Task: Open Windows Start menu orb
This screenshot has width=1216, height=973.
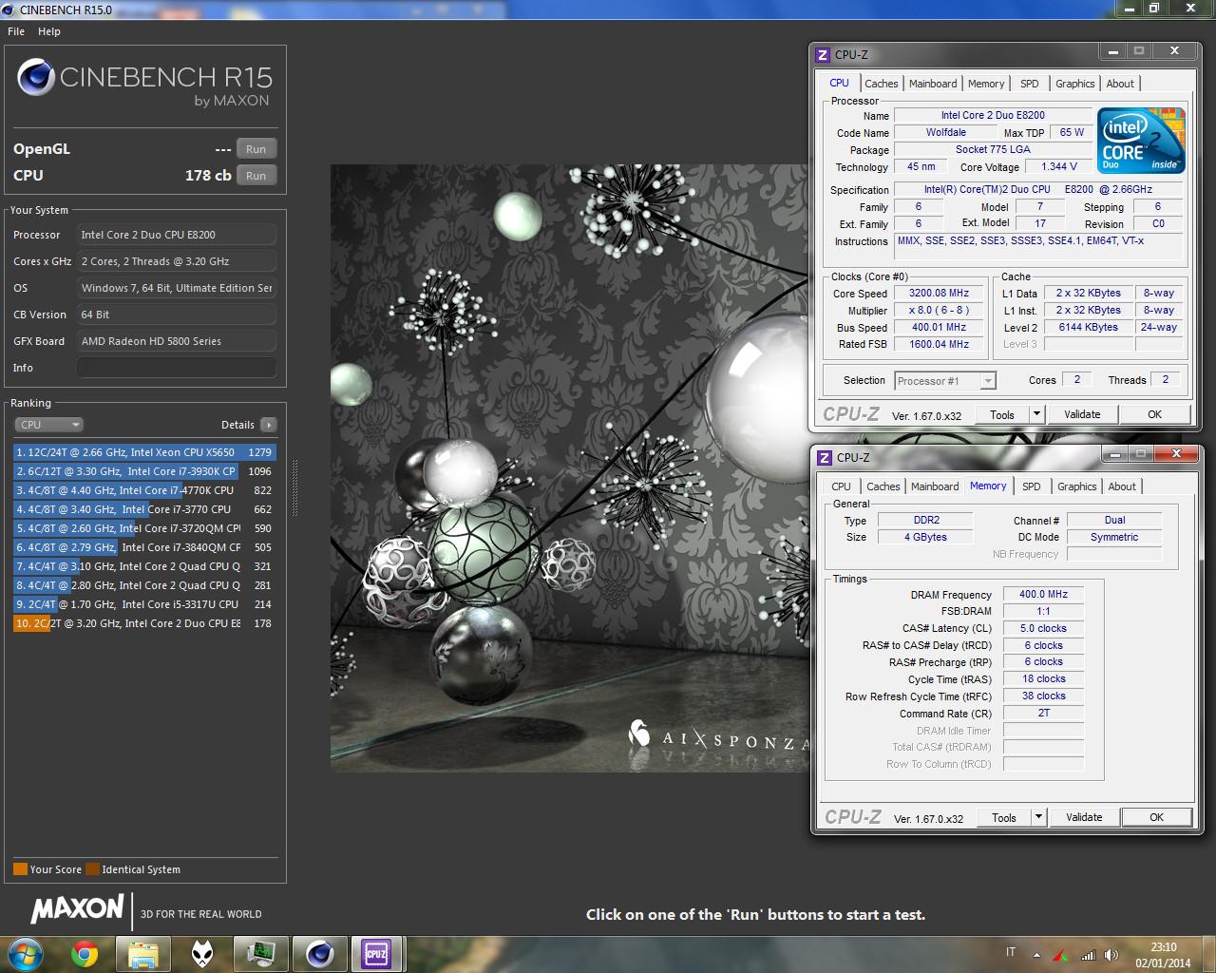Action: click(26, 953)
